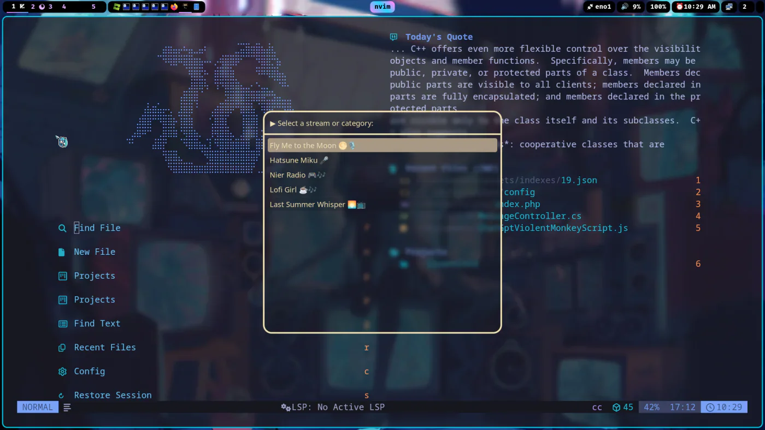The image size is (765, 430).
Task: Click the LSP gears icon in statusline
Action: (x=286, y=407)
